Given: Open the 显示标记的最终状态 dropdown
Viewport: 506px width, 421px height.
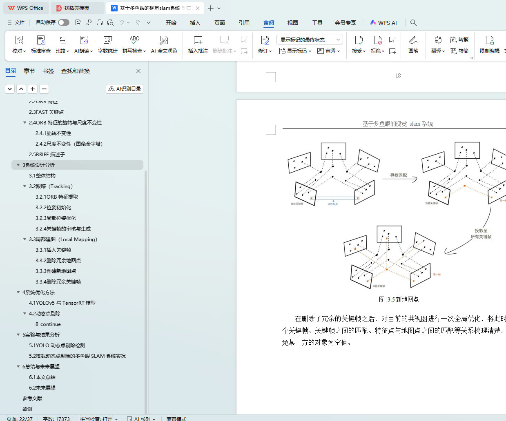Looking at the screenshot, I should [310, 40].
